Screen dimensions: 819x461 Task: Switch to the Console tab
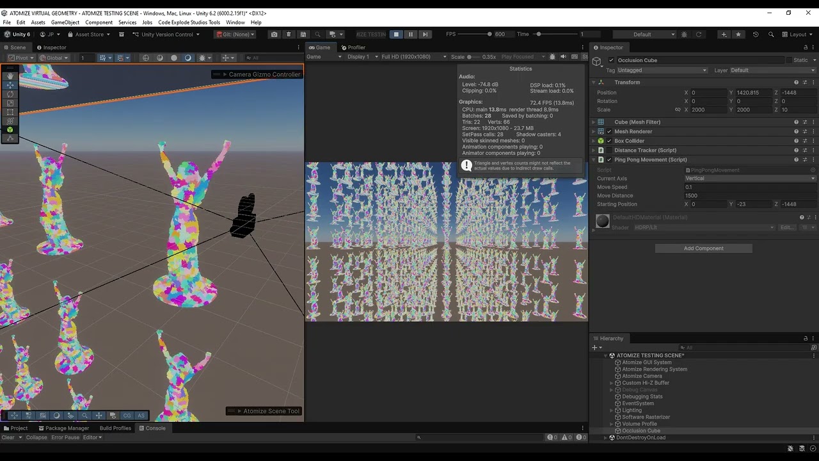click(x=152, y=428)
